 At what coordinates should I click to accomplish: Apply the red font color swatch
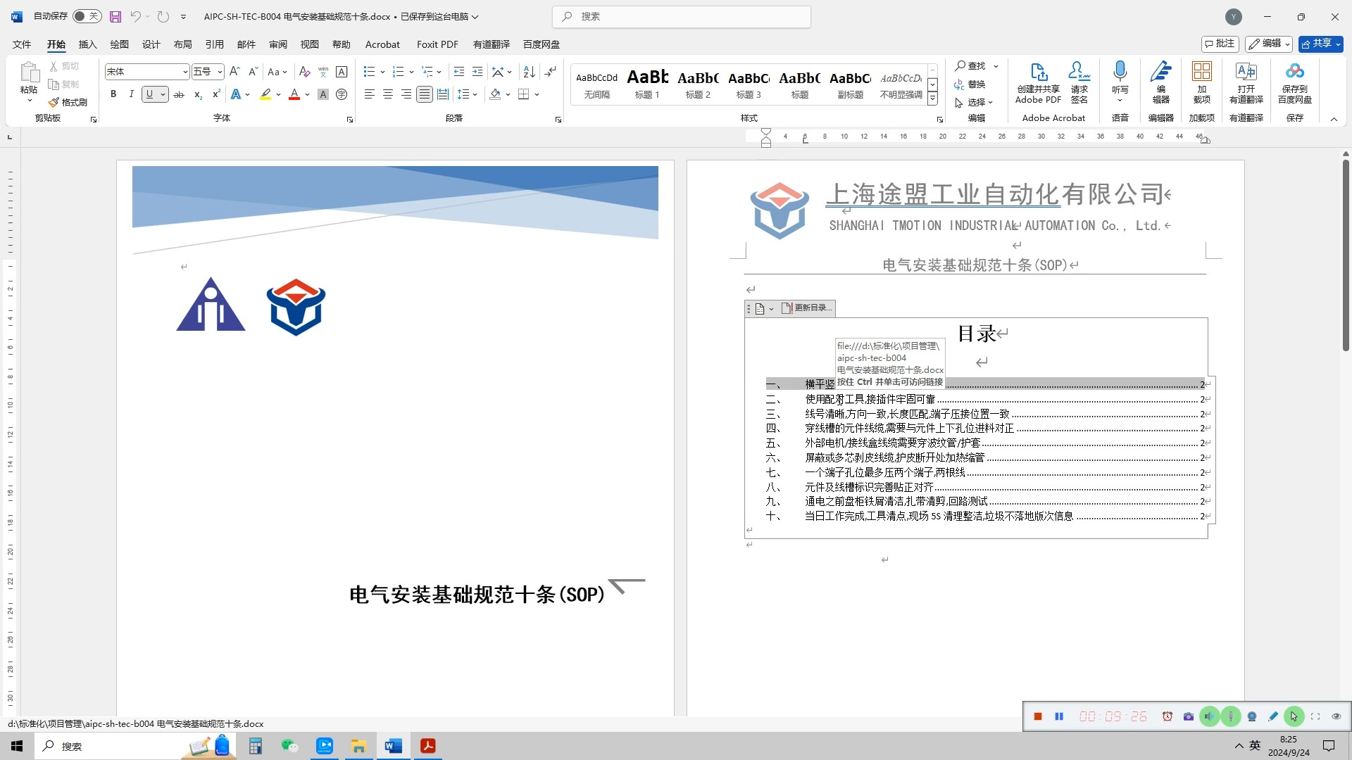pyautogui.click(x=294, y=94)
